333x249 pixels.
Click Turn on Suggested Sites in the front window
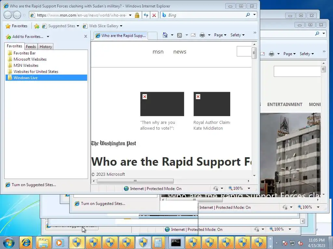[31, 184]
